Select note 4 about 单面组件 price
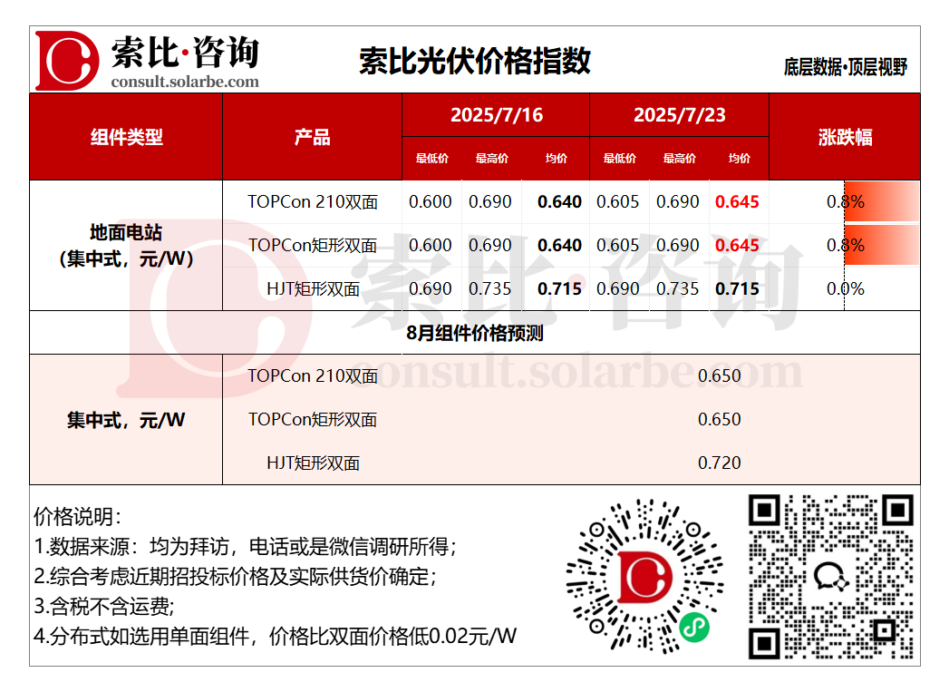 pos(276,636)
